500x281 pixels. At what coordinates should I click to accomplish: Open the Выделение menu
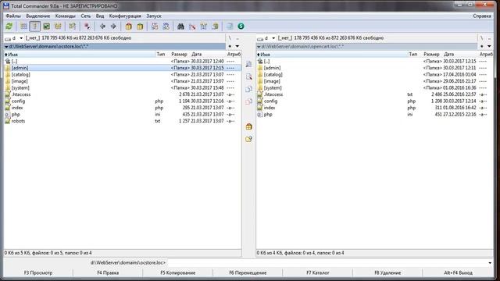point(38,16)
